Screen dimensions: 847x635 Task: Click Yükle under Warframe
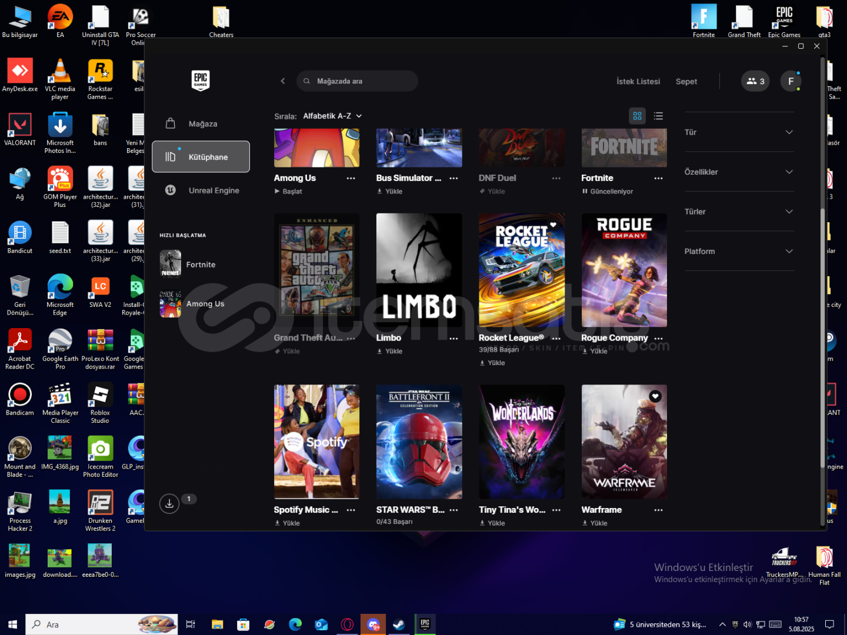595,523
